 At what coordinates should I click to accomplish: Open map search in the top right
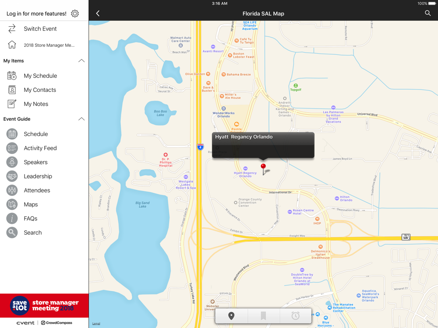427,13
